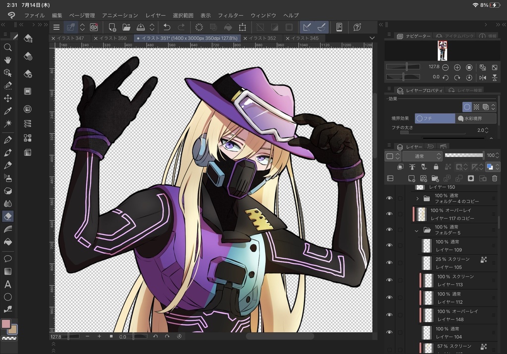
Task: Open the smartphone preview icon
Action: click(x=339, y=27)
